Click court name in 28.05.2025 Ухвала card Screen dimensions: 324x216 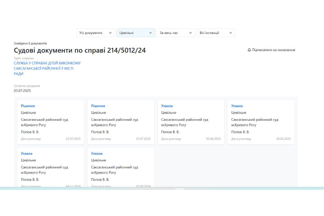click(x=255, y=122)
